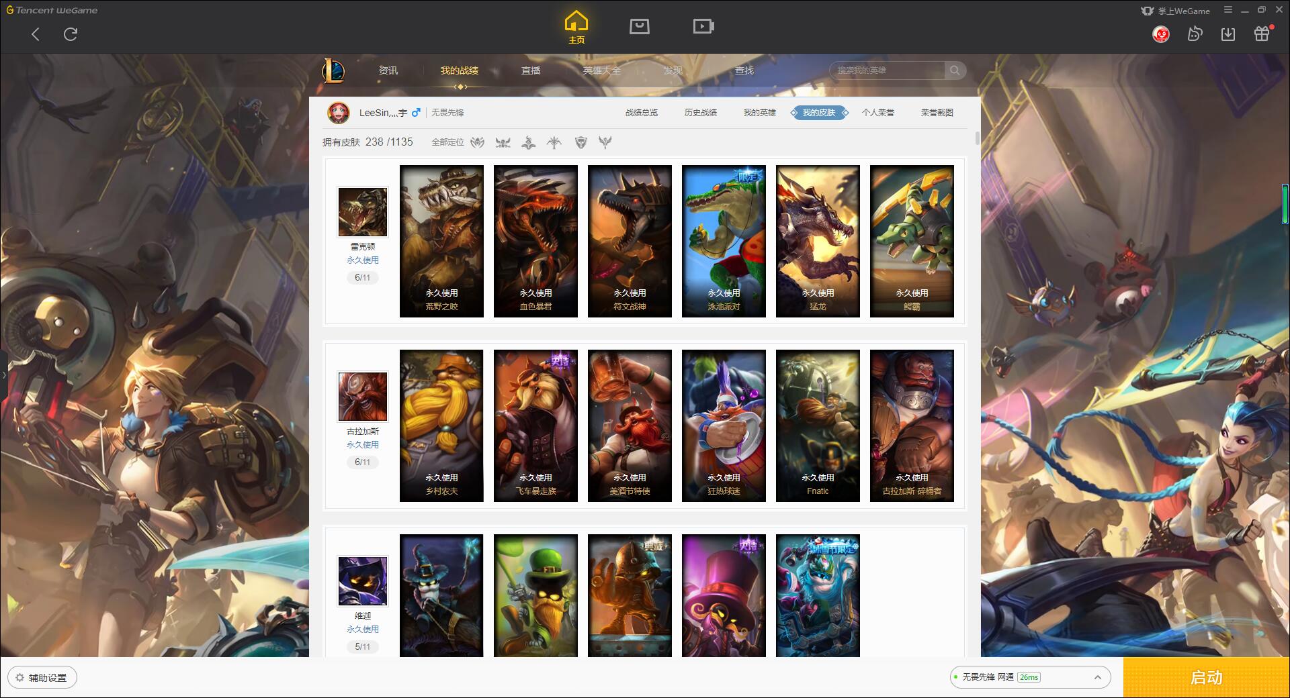Open the 古拉加斯 champion portrait
This screenshot has width=1290, height=698.
(x=363, y=397)
